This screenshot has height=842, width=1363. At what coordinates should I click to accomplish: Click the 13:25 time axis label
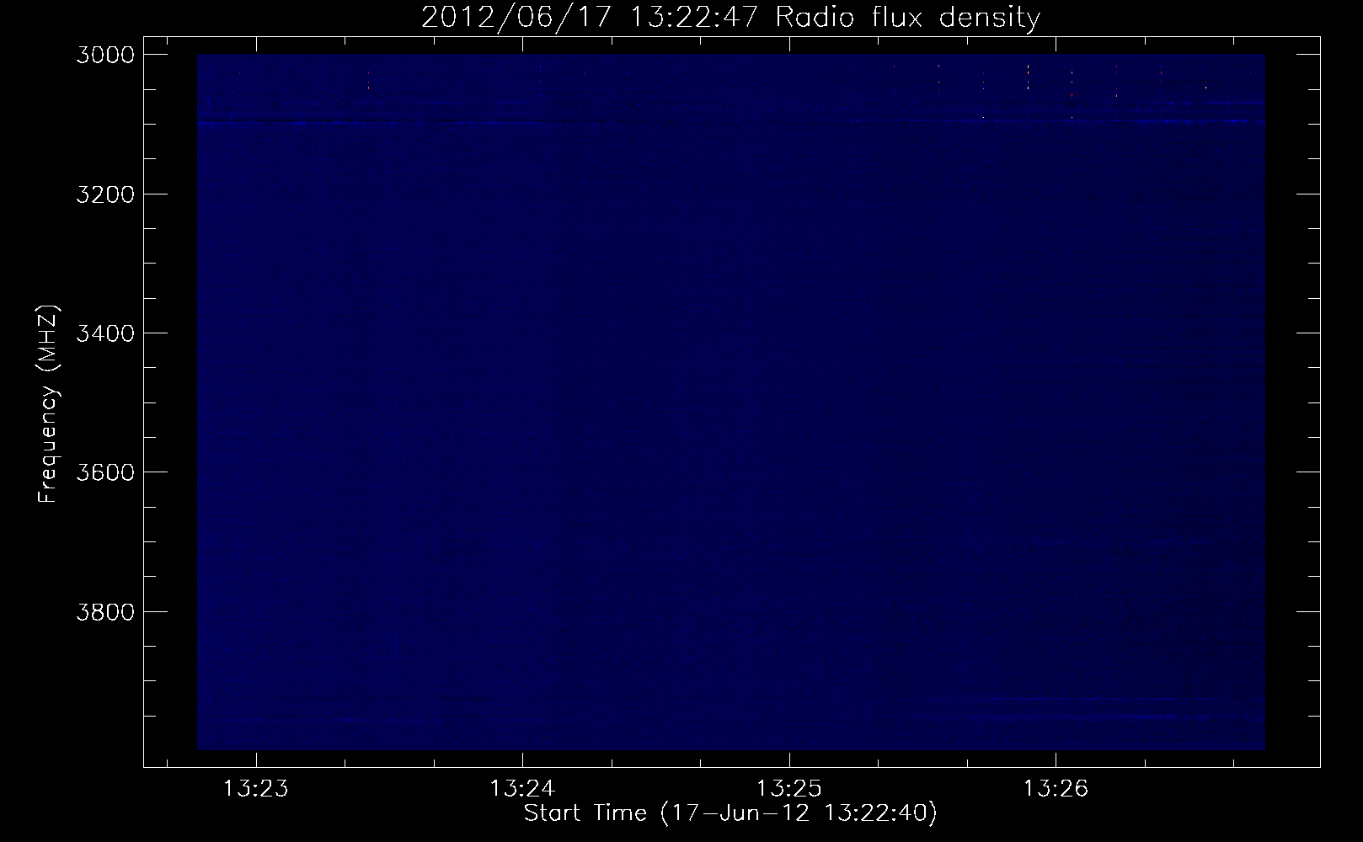click(x=789, y=789)
